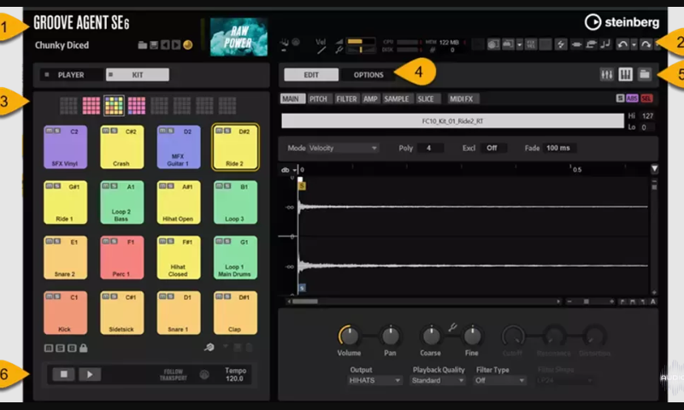
Task: Click the lightning bolt trigger icon
Action: coord(561,44)
